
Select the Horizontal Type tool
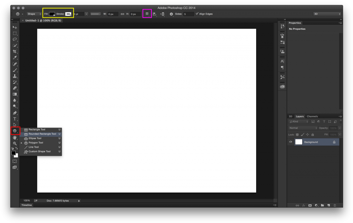[x=15, y=119]
